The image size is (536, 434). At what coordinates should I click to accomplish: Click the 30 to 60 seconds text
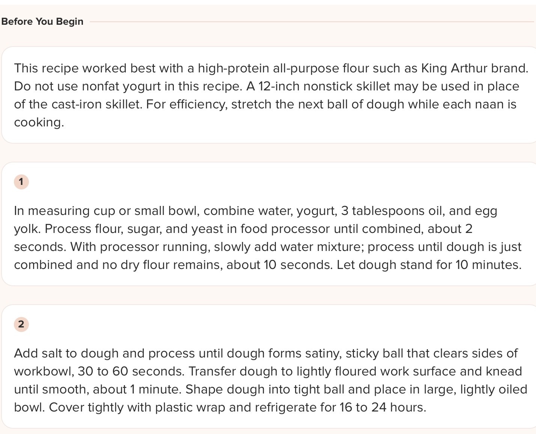coord(131,371)
